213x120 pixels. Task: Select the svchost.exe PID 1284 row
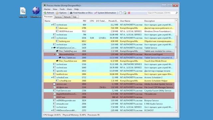(x=109, y=44)
